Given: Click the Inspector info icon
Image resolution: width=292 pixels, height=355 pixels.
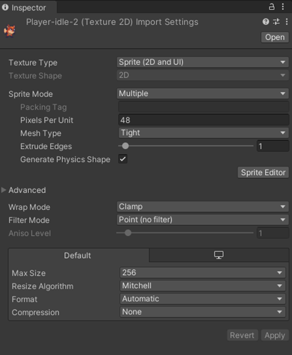Looking at the screenshot, I should (5, 7).
